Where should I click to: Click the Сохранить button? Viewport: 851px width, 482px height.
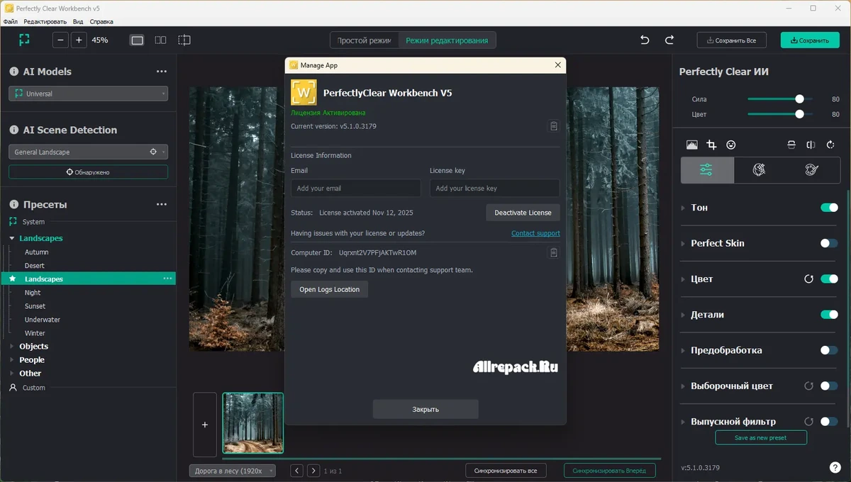(x=810, y=40)
